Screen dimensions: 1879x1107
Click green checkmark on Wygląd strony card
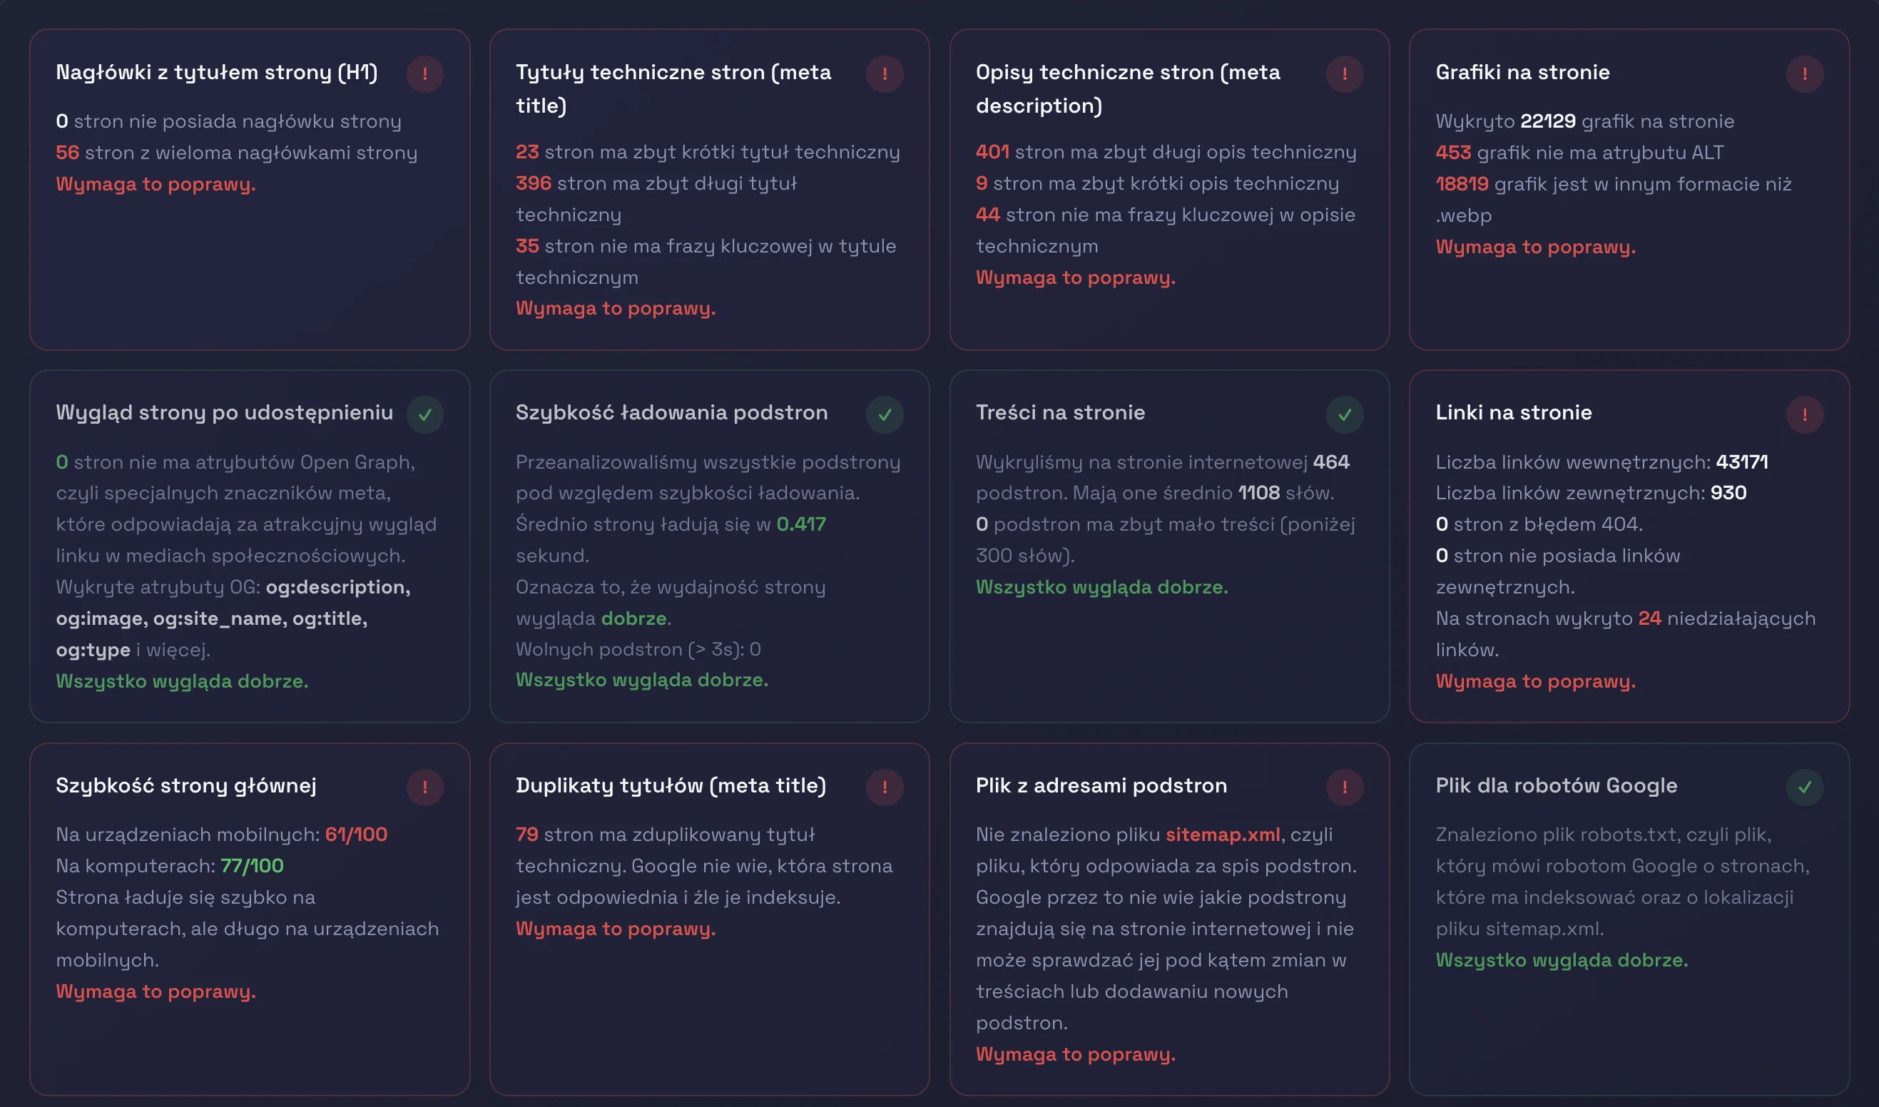coord(424,414)
